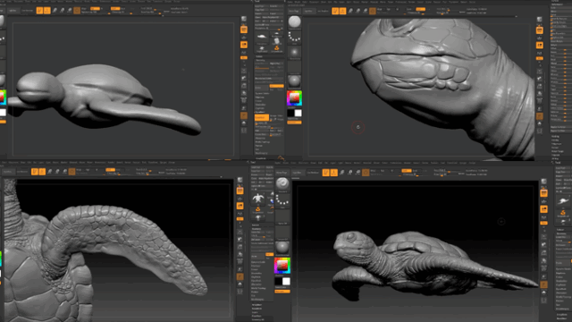Select the Scale tool in turtle head close-up window
The width and height of the screenshot is (572, 322).
pyautogui.click(x=357, y=11)
